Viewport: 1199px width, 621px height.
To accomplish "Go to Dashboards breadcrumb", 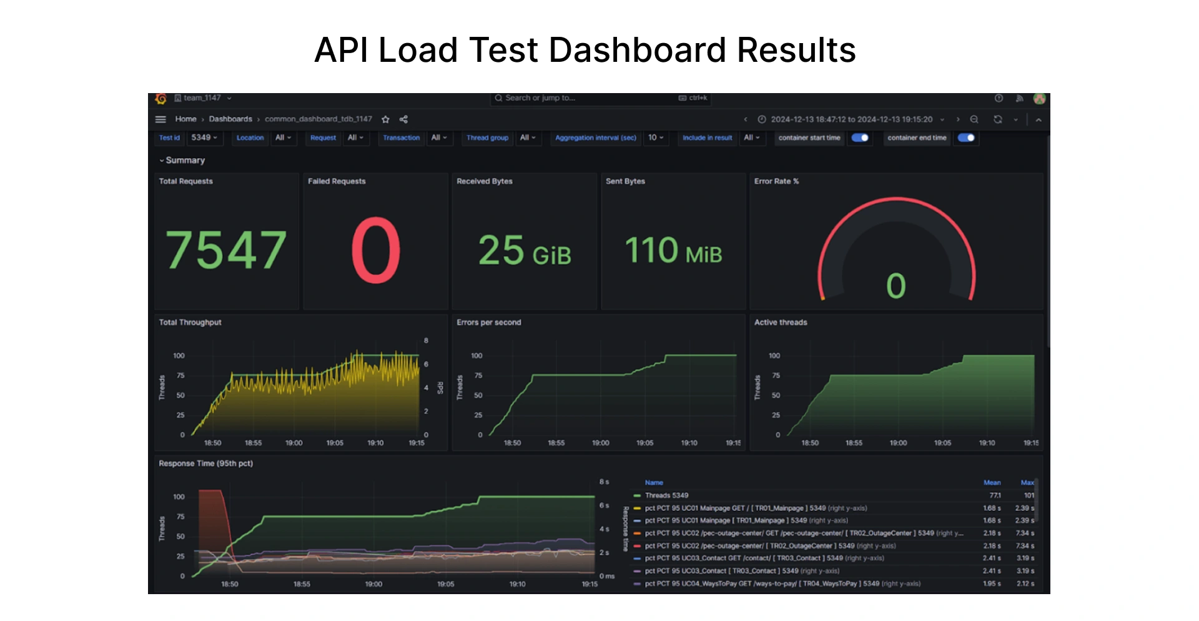I will pyautogui.click(x=230, y=119).
